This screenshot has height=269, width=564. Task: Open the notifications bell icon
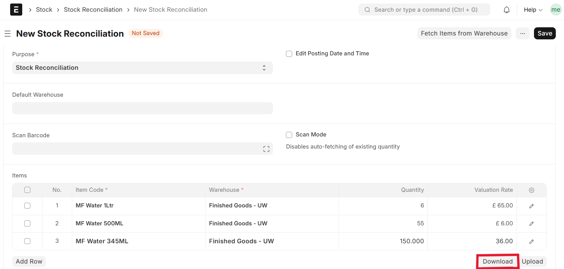(506, 10)
